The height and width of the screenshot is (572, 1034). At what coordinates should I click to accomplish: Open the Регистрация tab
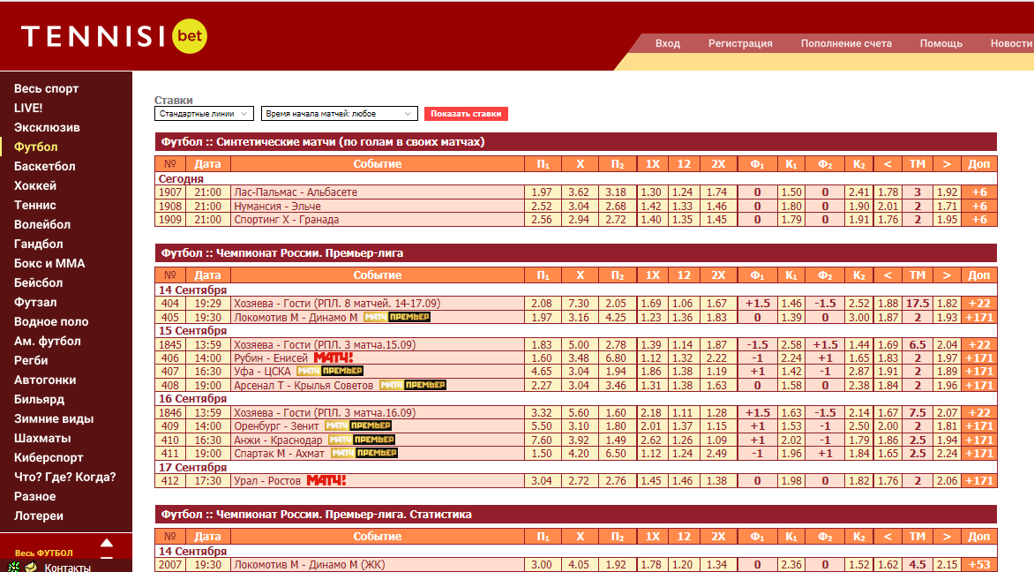[740, 43]
